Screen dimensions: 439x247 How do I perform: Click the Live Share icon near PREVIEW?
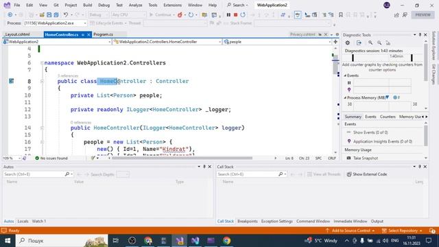tap(396, 15)
